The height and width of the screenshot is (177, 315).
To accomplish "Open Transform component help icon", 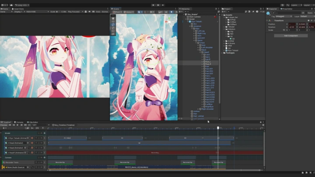I will [x=308, y=21].
